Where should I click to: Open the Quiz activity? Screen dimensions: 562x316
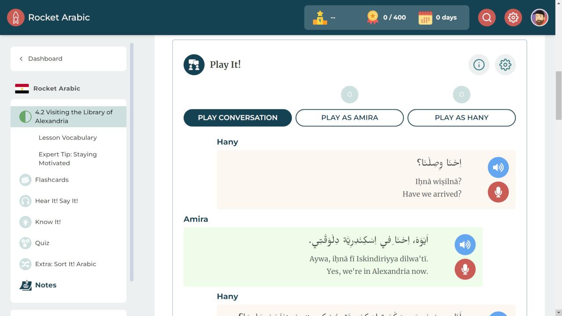42,243
